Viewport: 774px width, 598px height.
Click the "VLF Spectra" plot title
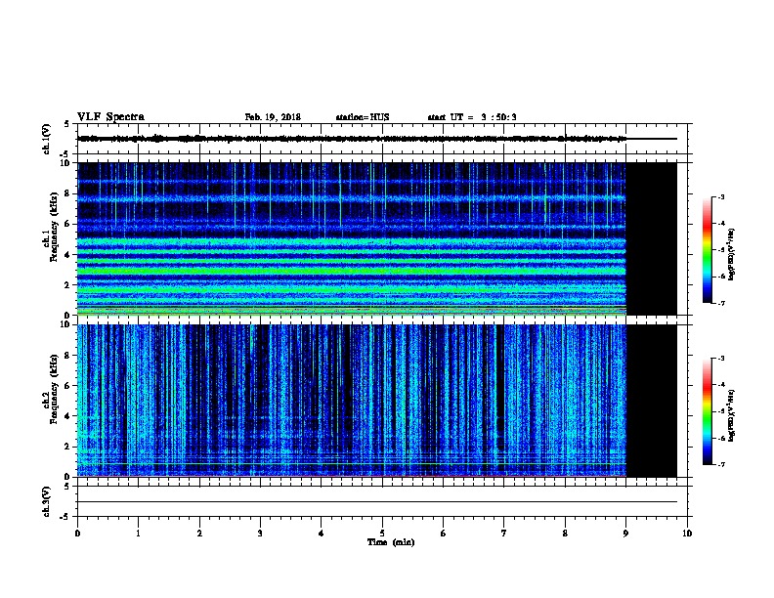110,117
